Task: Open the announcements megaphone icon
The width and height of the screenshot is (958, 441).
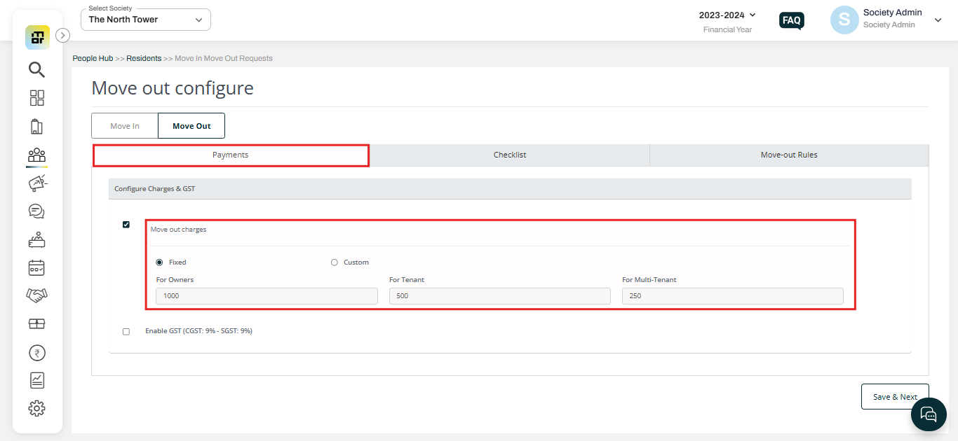Action: (x=37, y=183)
